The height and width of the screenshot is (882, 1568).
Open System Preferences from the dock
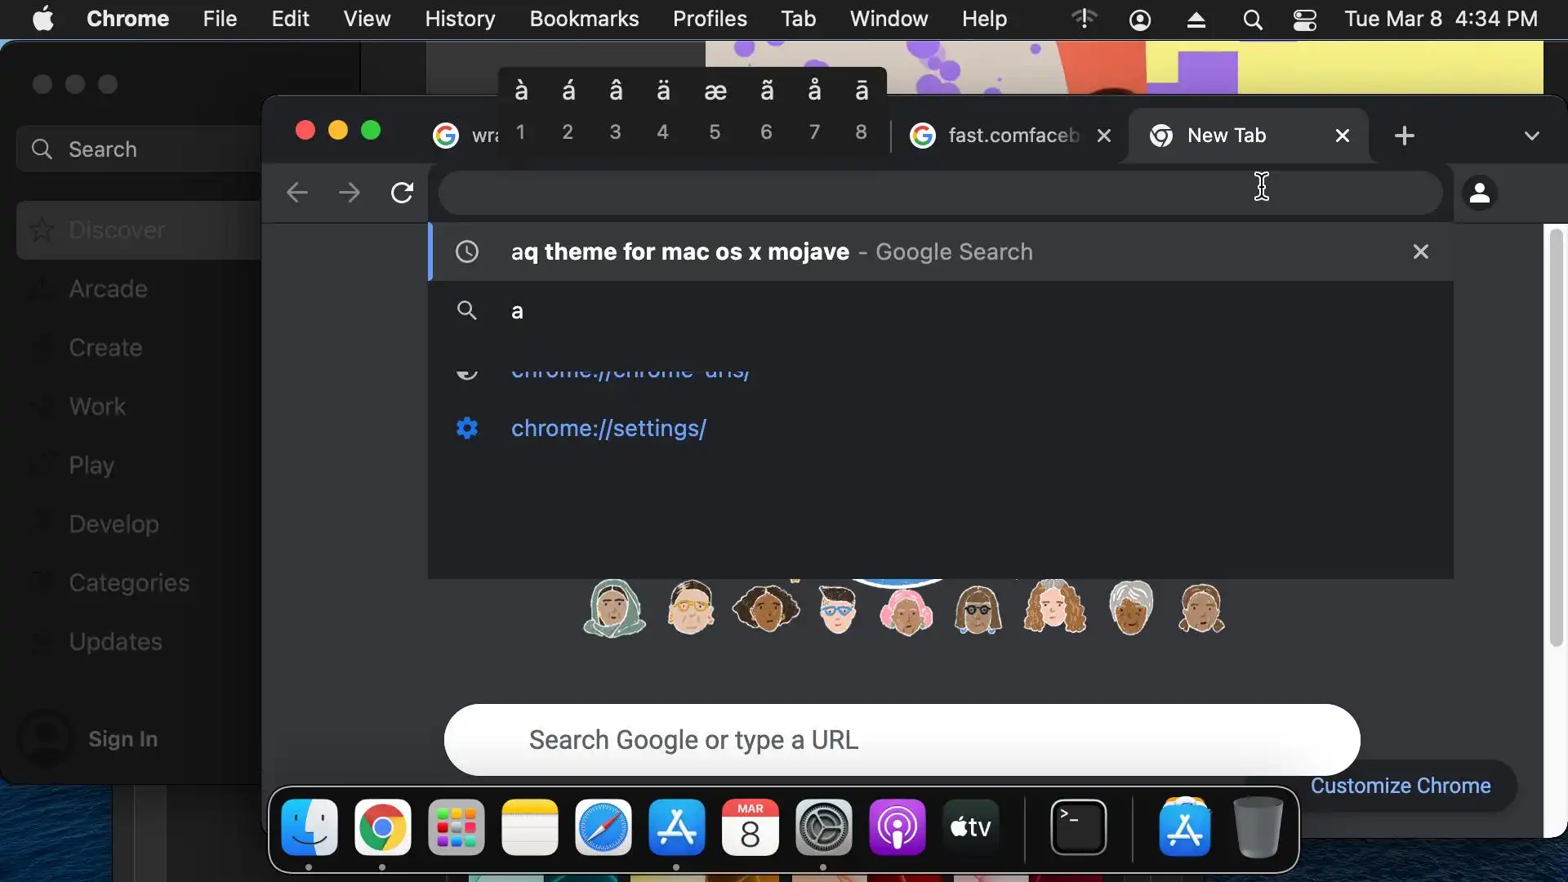point(823,827)
